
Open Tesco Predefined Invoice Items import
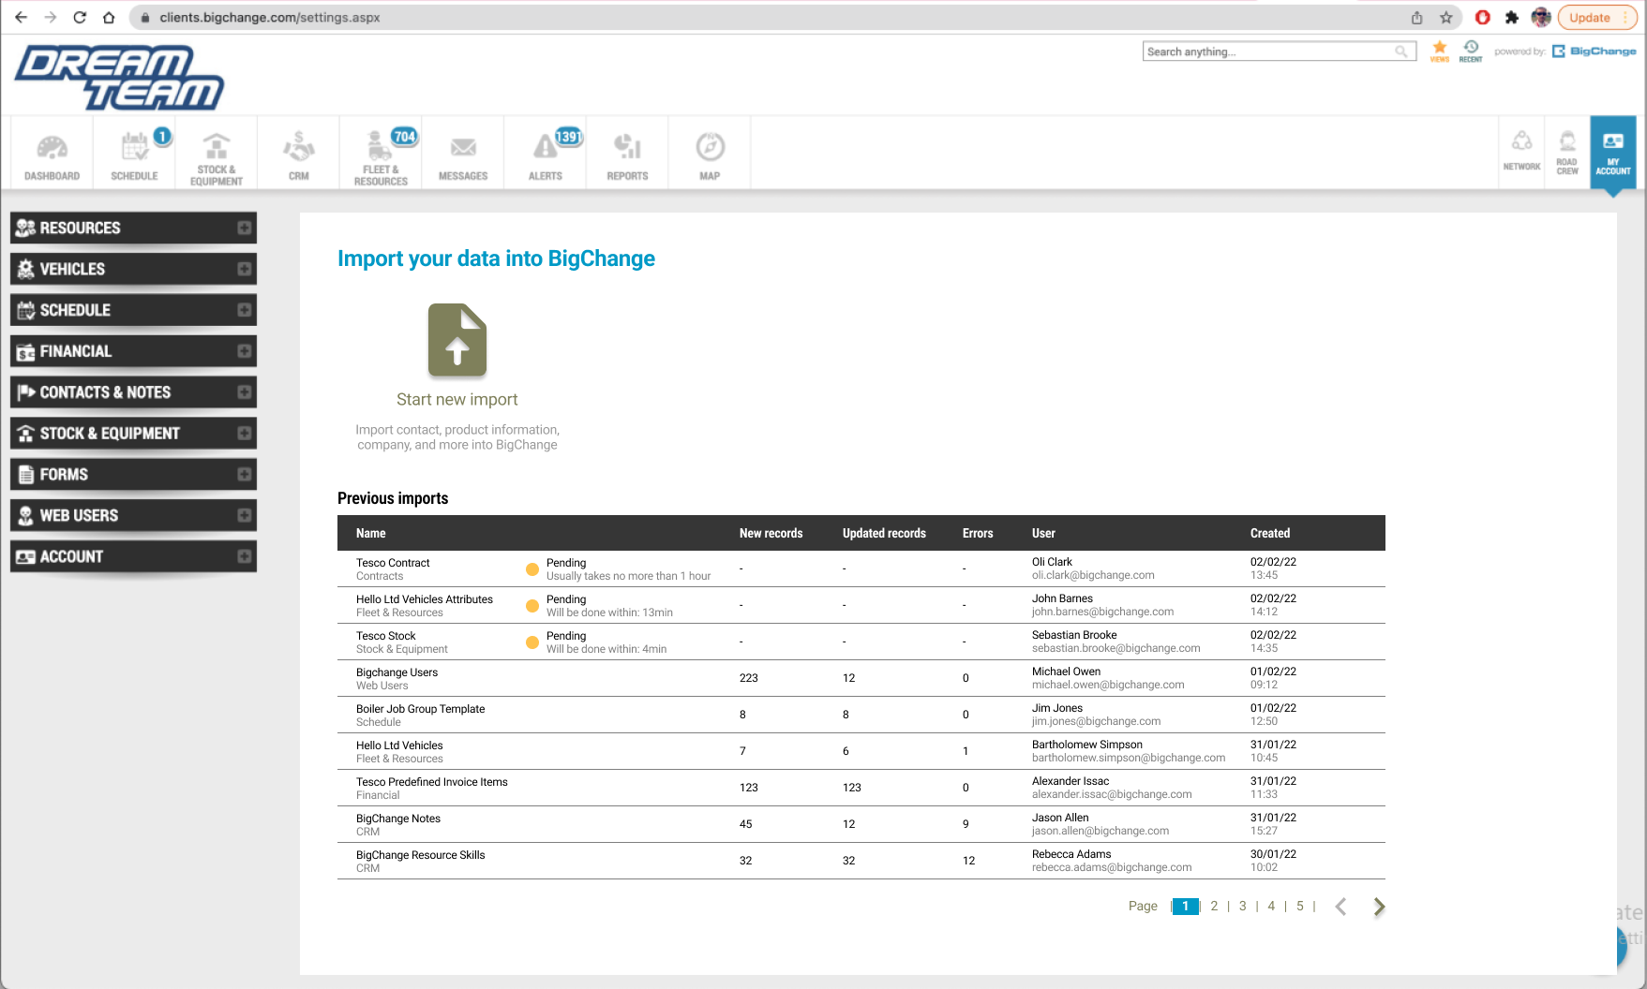tap(861, 788)
